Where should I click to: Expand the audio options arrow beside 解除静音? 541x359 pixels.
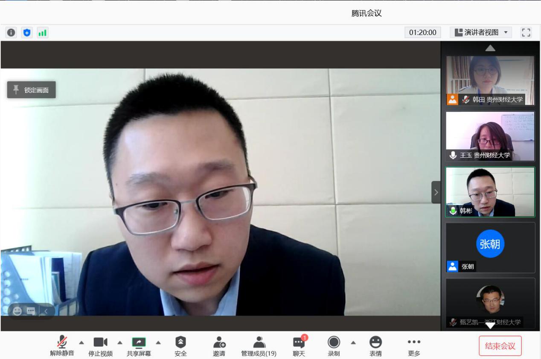tap(81, 342)
